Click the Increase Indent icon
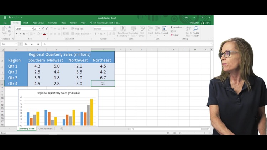The width and height of the screenshot is (267, 150). point(68,34)
